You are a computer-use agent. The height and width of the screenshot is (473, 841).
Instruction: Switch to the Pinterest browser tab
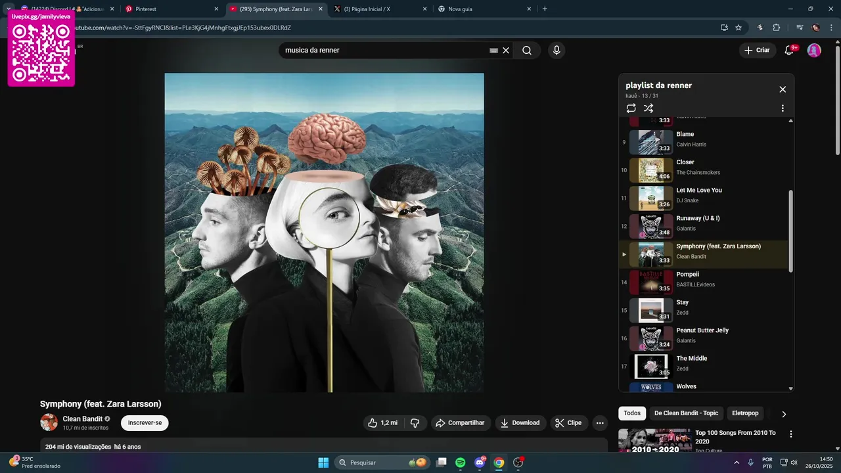pos(170,9)
